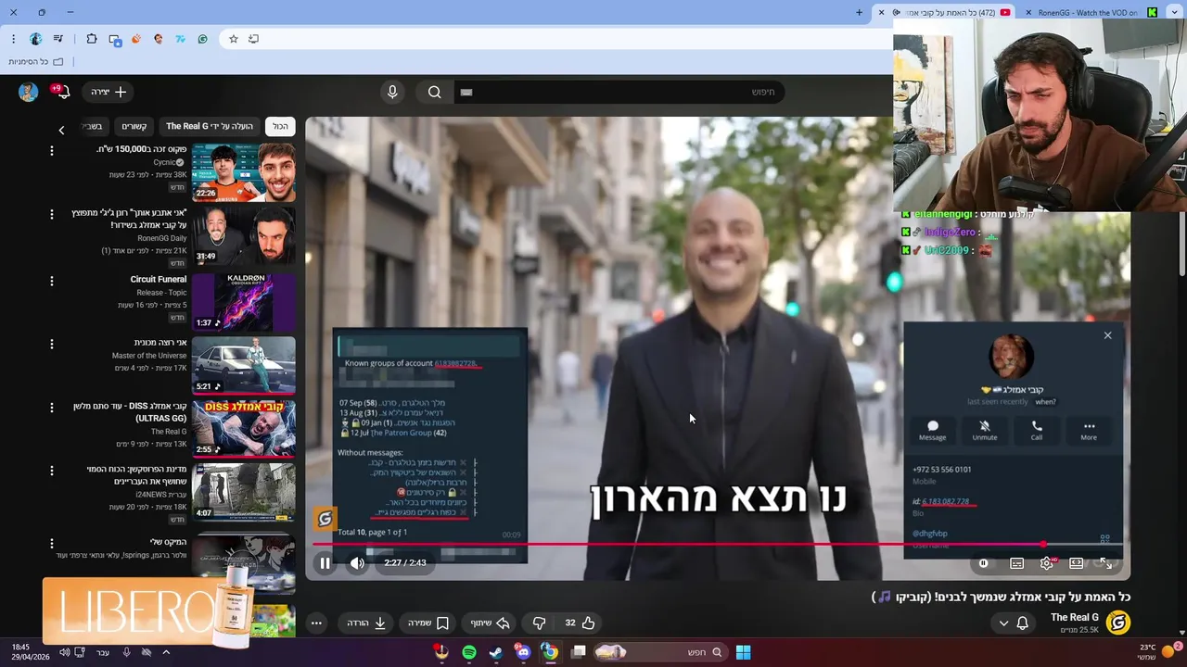Save the video with שמירה button
The image size is (1187, 667).
[429, 623]
